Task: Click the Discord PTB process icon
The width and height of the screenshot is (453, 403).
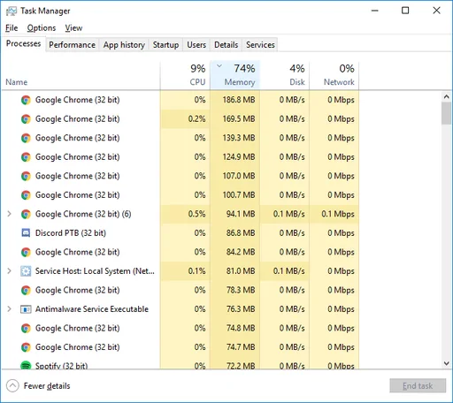Action: point(26,233)
